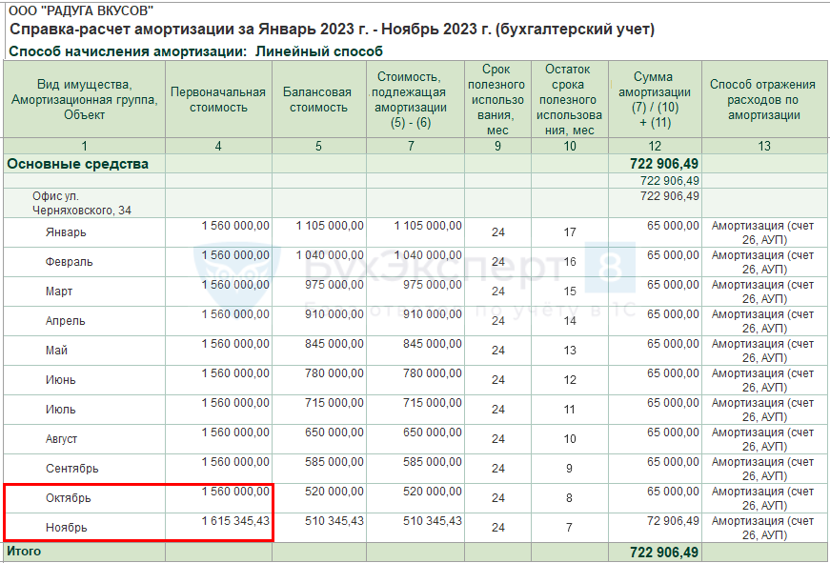
Task: Select the Первоначальная стоимость column header
Action: [x=218, y=99]
